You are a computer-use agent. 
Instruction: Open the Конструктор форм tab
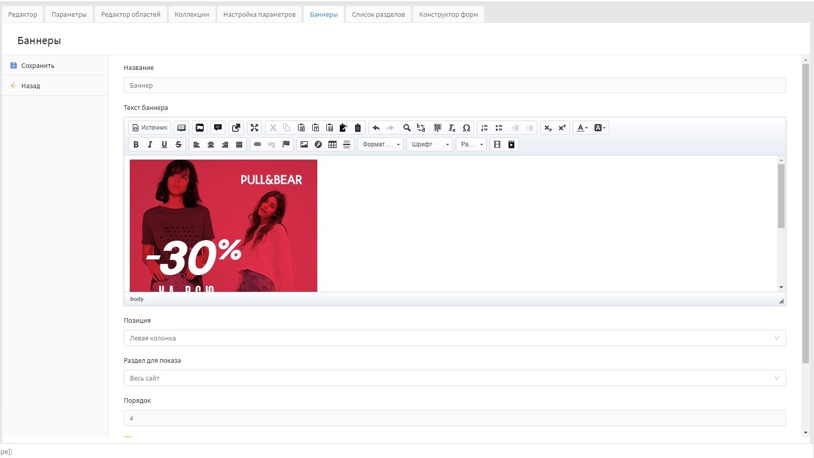click(x=448, y=14)
